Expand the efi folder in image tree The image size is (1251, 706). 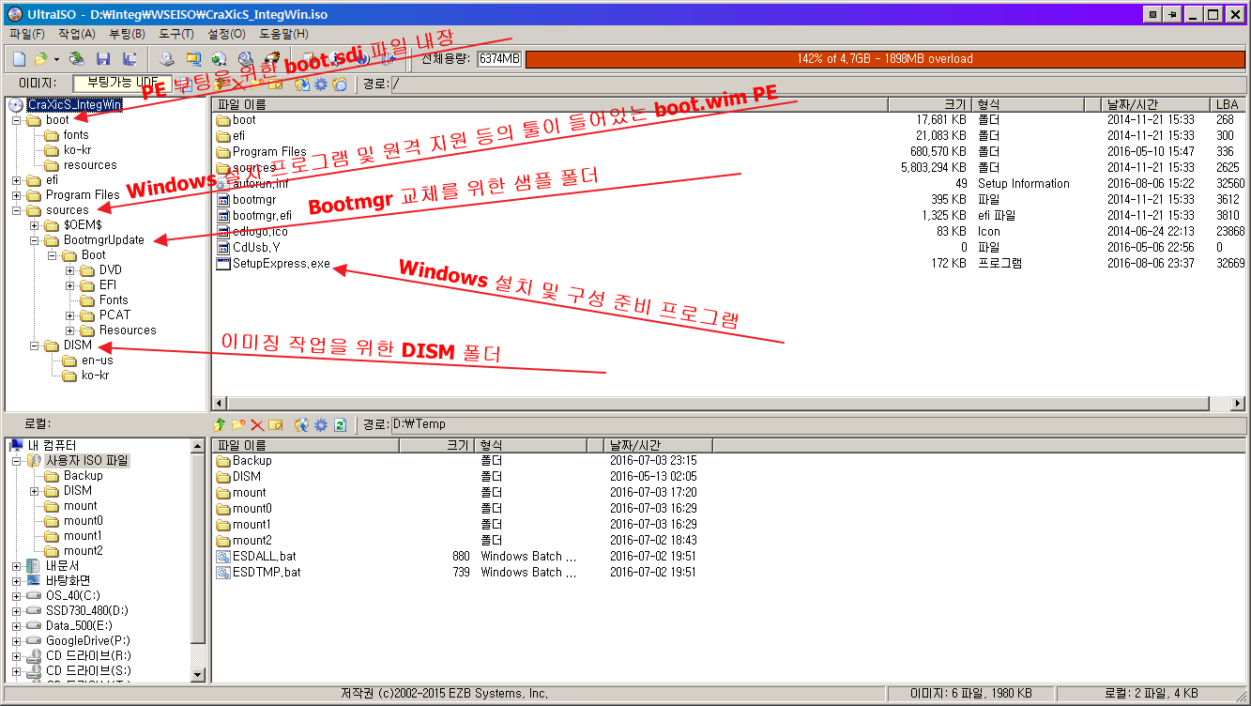tap(17, 180)
